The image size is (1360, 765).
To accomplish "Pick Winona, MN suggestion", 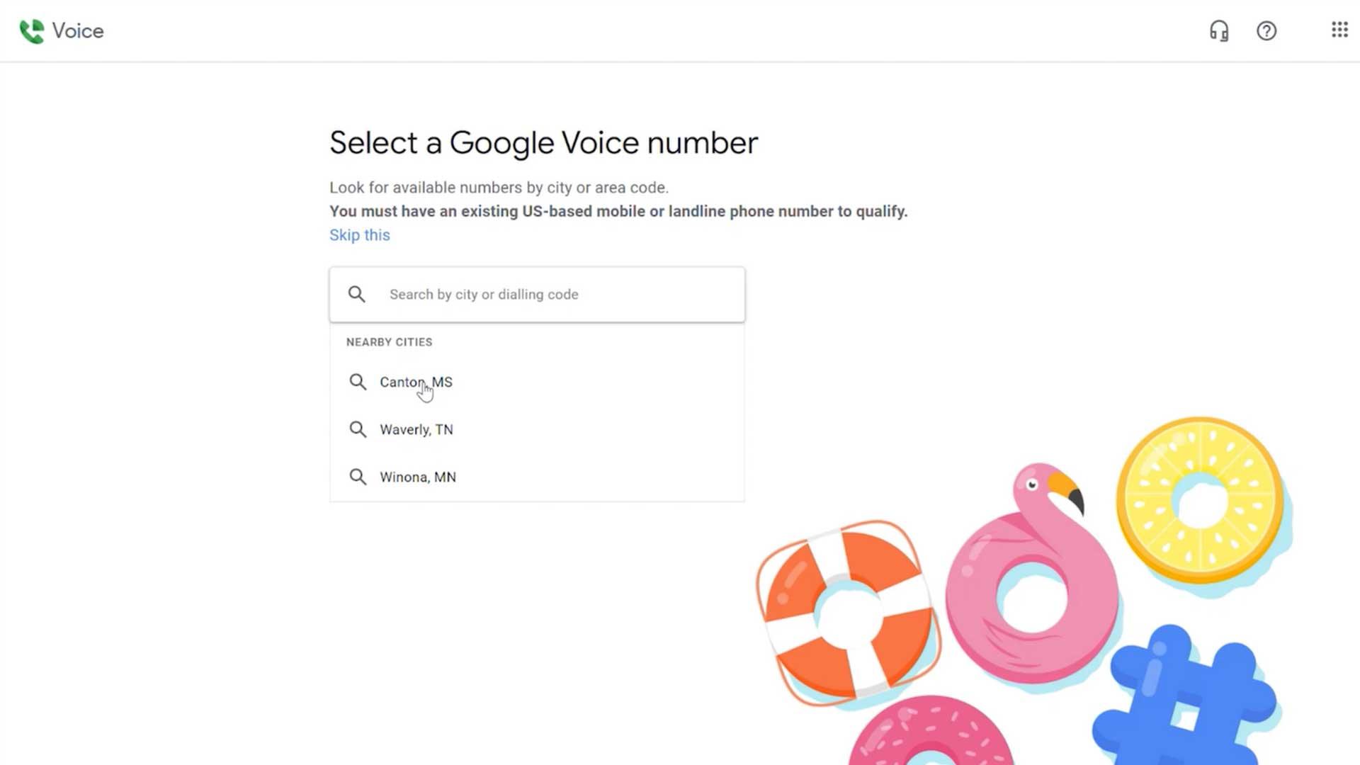I will tap(537, 477).
